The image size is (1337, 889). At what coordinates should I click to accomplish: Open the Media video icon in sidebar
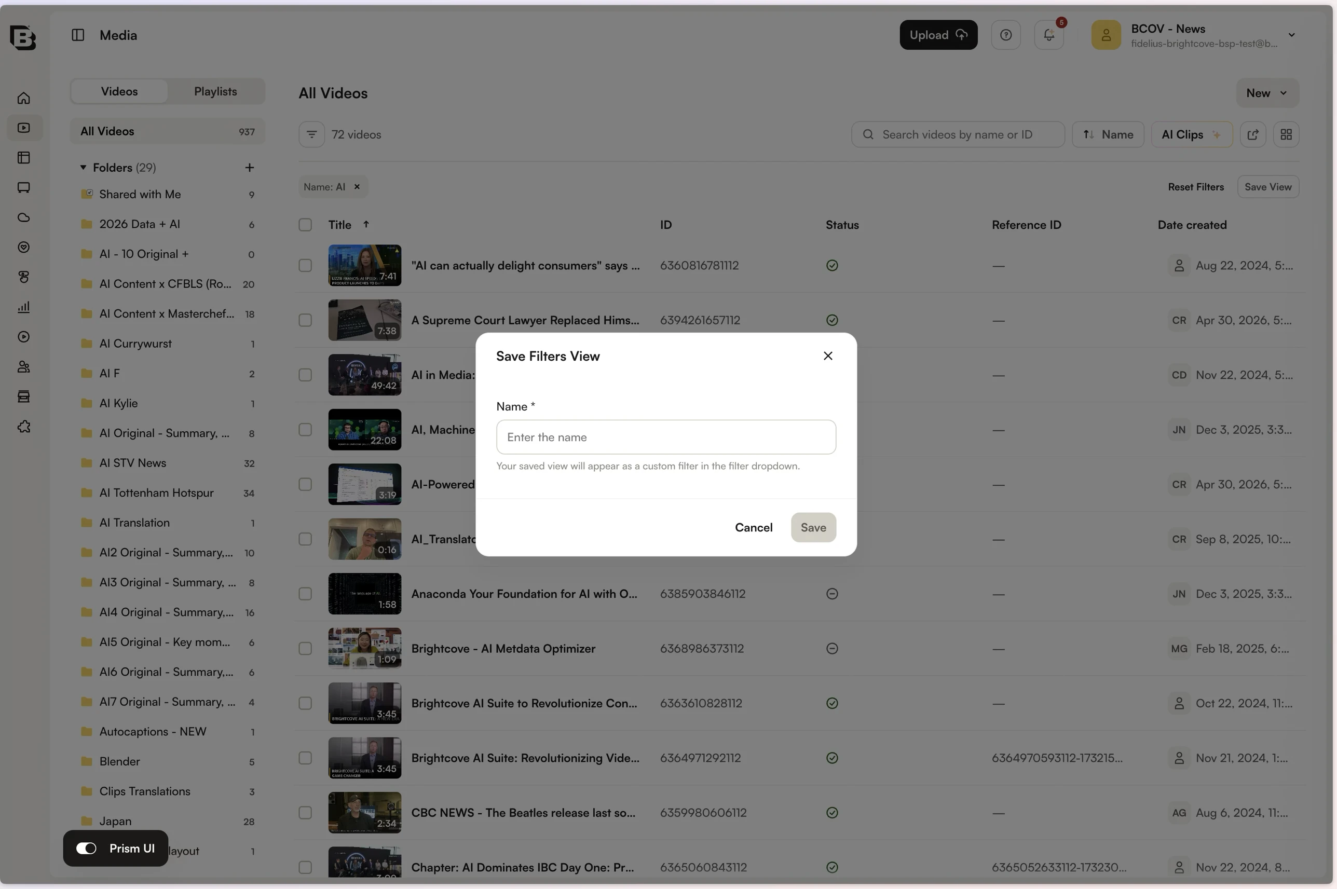point(24,128)
